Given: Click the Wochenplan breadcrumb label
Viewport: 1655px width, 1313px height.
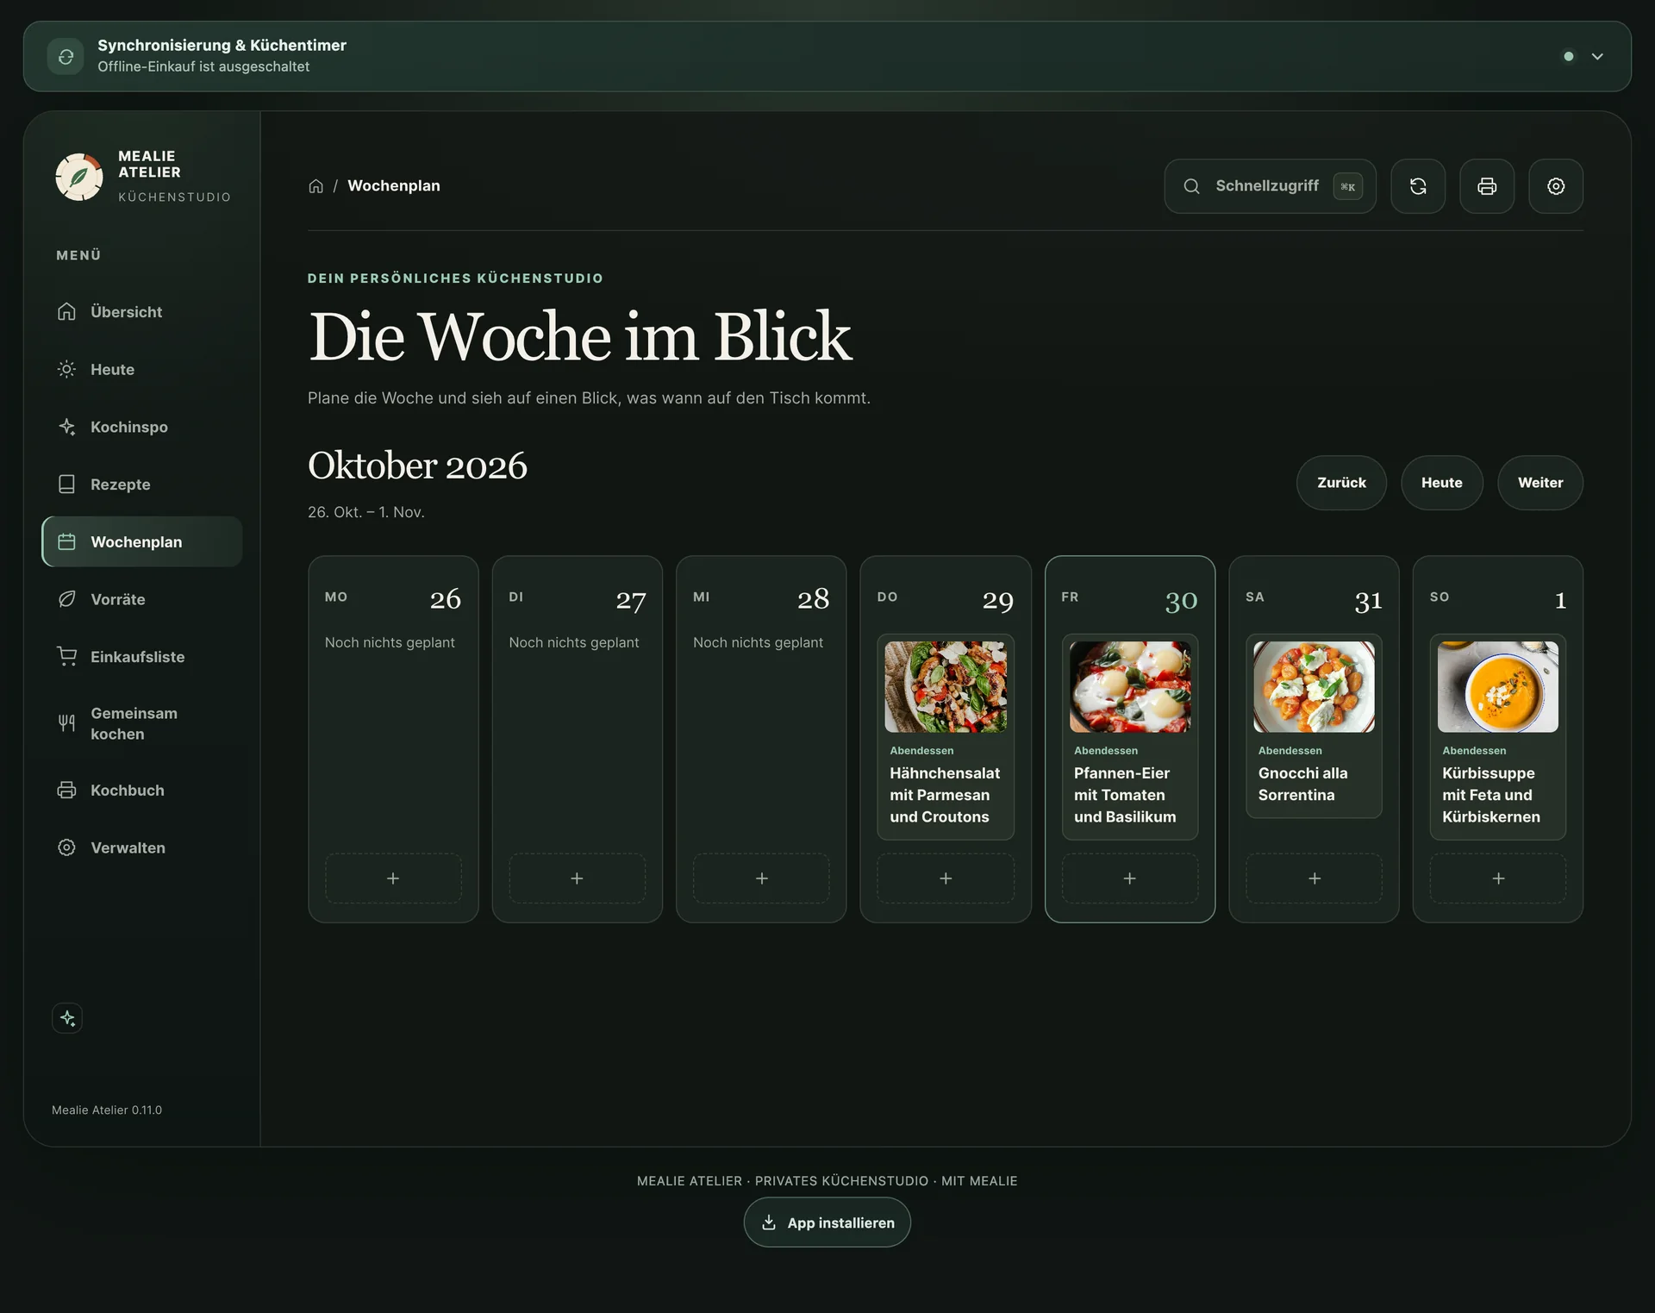Looking at the screenshot, I should [394, 186].
